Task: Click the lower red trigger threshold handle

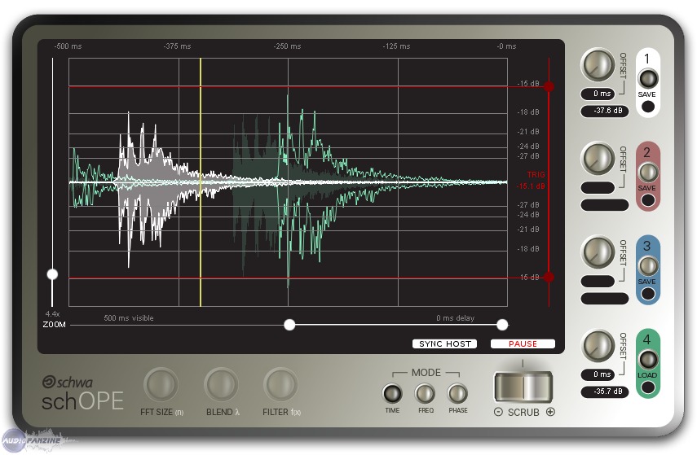Action: pos(549,278)
